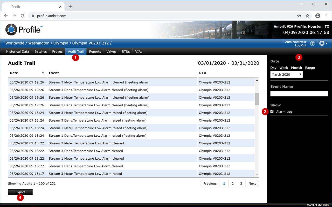Click the Log Out link
The image size is (332, 207).
click(301, 46)
